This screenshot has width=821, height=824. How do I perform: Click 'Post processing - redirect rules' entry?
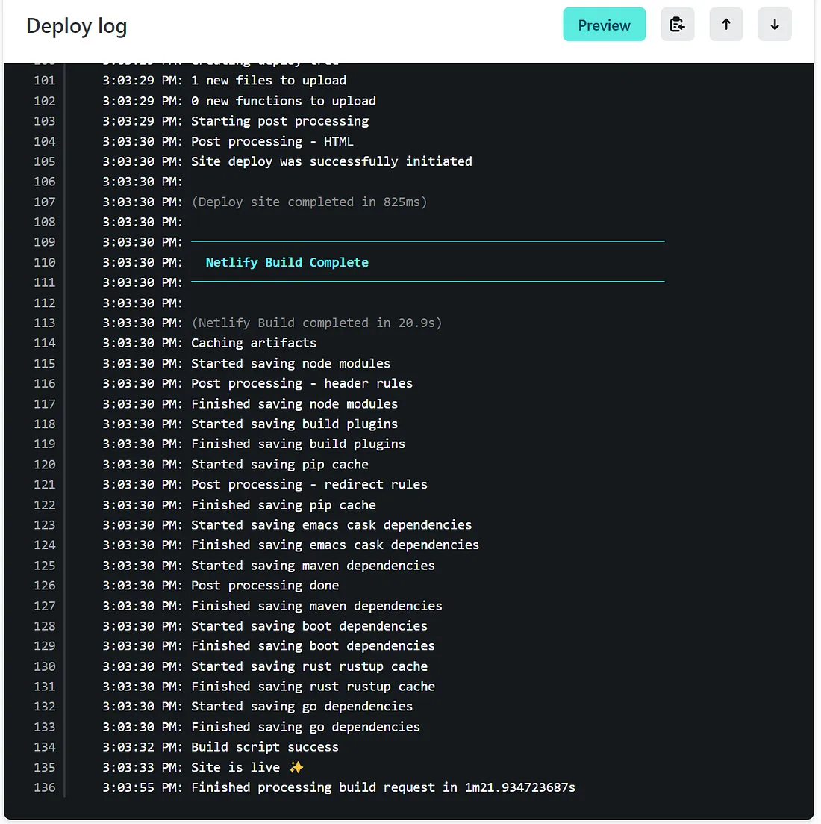click(309, 484)
